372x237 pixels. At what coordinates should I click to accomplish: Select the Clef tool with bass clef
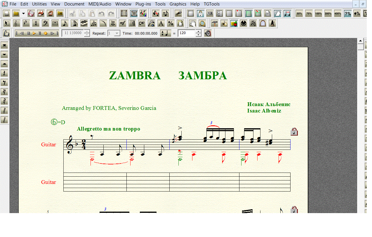click(45, 23)
